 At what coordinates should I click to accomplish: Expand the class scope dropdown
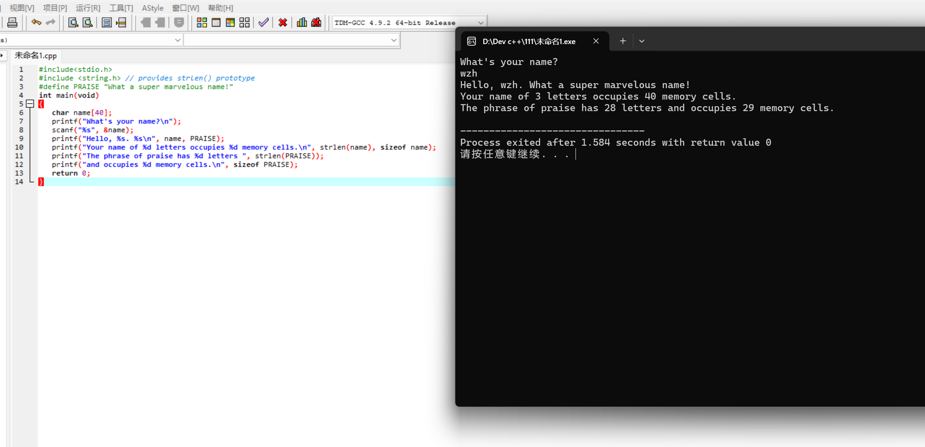point(177,40)
